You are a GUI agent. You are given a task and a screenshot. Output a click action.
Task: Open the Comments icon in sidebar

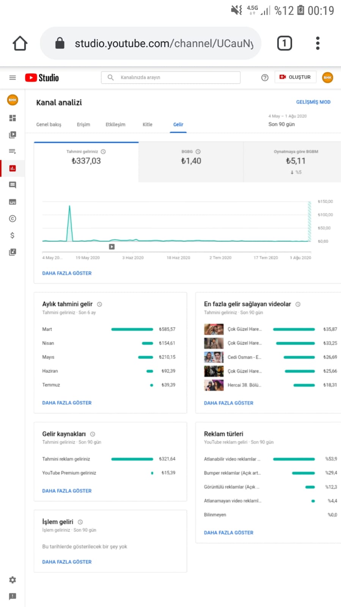[x=13, y=185]
